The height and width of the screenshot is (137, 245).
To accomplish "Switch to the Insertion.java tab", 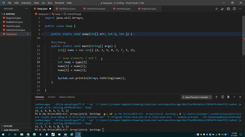I will click(x=123, y=9).
